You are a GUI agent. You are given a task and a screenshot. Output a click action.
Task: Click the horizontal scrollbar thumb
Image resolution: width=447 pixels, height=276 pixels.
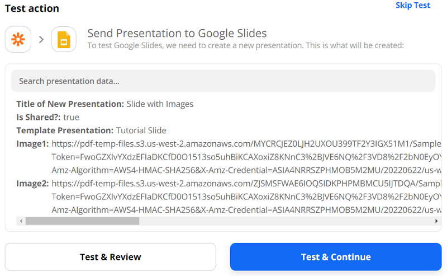click(x=82, y=221)
